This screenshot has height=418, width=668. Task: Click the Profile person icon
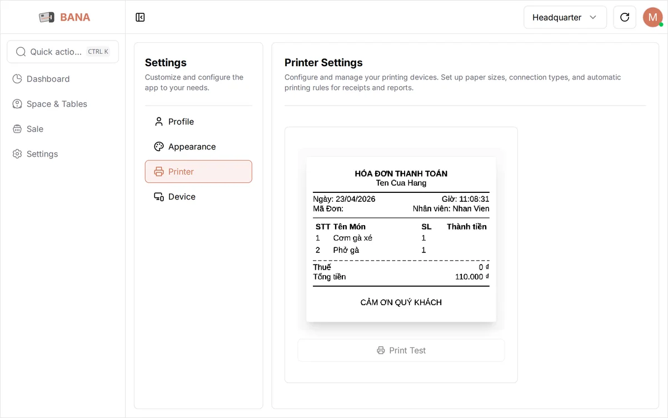pos(159,122)
